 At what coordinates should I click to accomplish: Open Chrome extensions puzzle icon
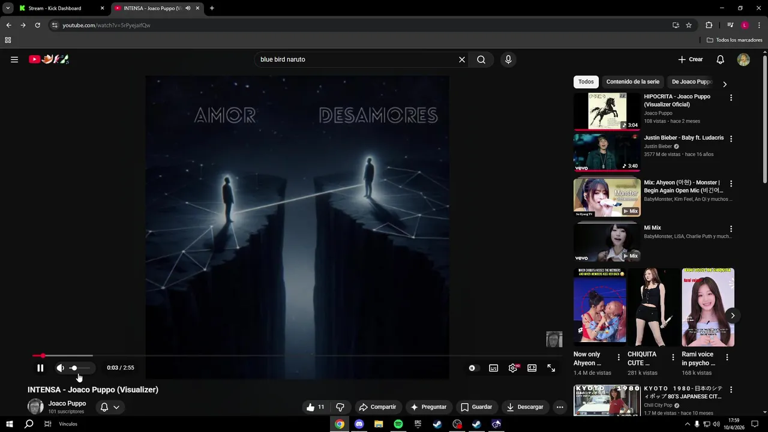[x=709, y=25]
